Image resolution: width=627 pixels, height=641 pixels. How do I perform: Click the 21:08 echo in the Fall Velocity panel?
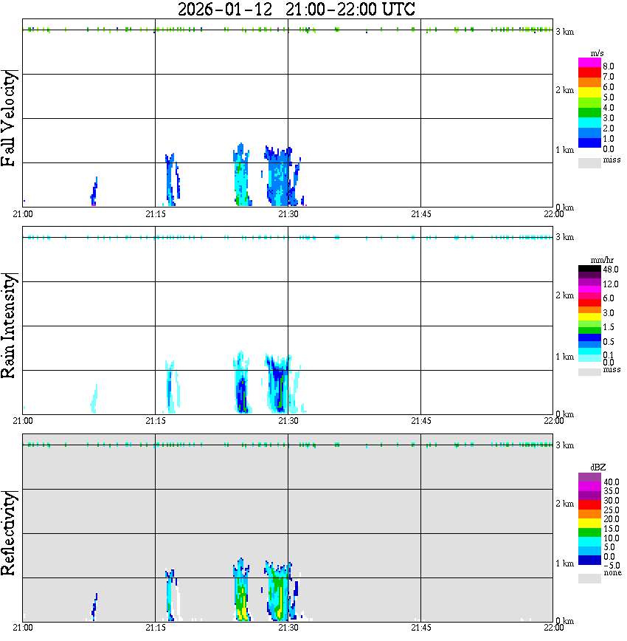(x=94, y=191)
